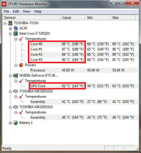Collapse the Intel Core i7 720QM node
This screenshot has width=141, height=153.
10,34
